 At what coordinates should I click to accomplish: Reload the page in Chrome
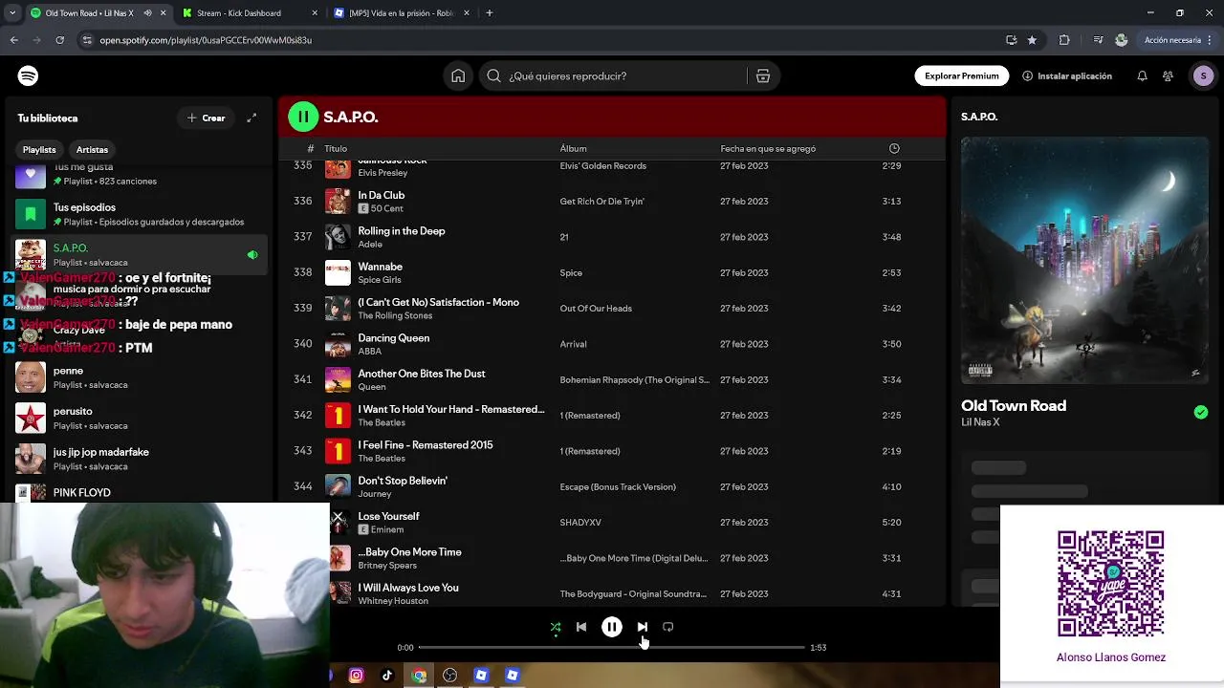(59, 40)
